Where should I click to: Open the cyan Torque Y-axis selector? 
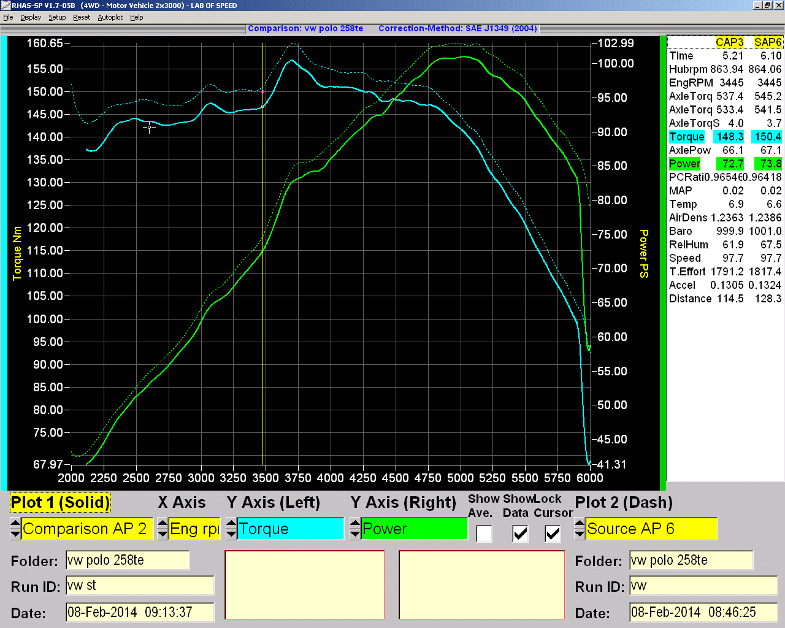point(290,529)
